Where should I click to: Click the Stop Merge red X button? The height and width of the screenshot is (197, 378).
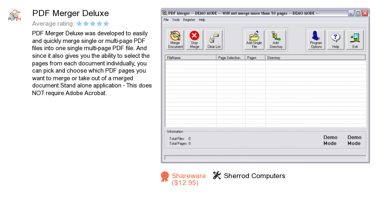pos(194,40)
